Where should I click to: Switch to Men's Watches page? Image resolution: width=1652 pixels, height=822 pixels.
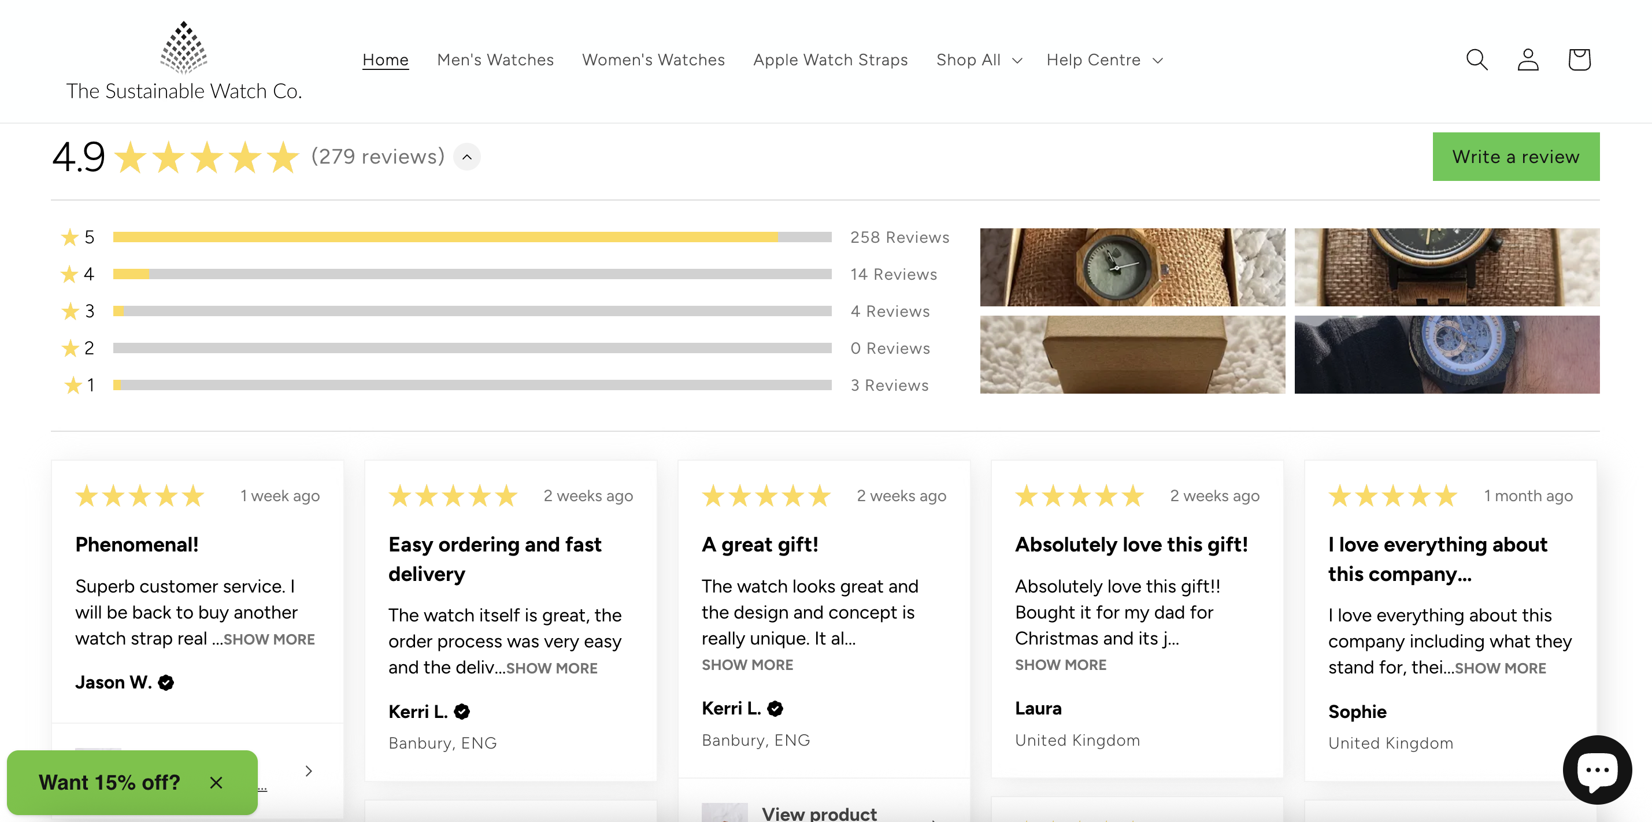pos(495,59)
